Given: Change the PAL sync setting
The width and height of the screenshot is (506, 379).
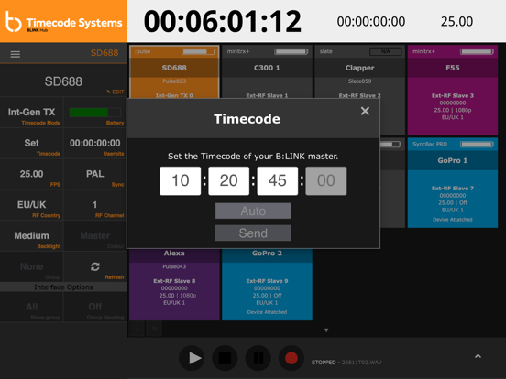Looking at the screenshot, I should point(95,174).
